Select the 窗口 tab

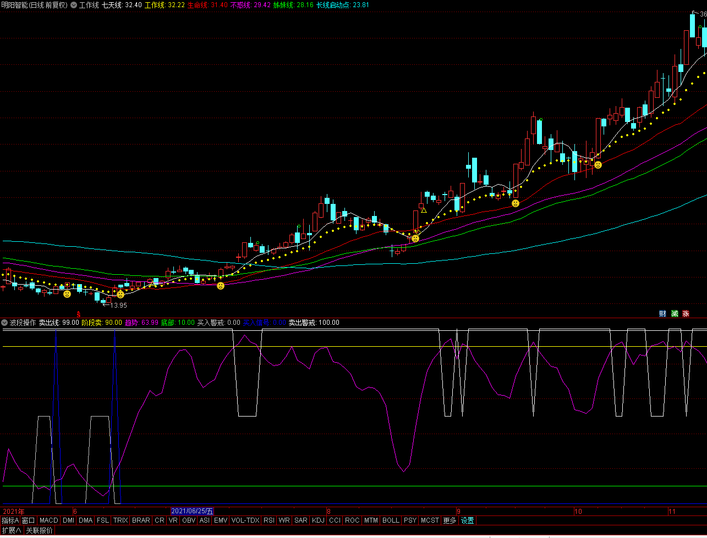coord(29,520)
